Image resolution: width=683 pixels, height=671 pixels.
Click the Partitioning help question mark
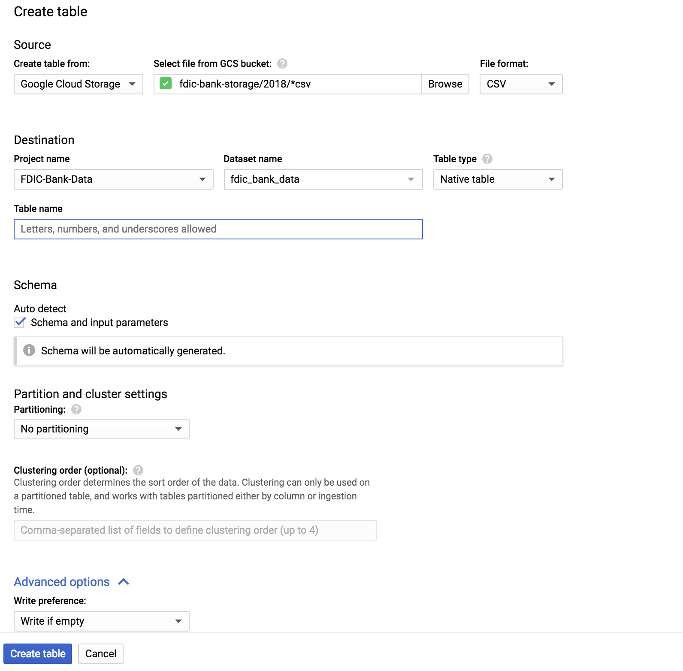pyautogui.click(x=76, y=409)
